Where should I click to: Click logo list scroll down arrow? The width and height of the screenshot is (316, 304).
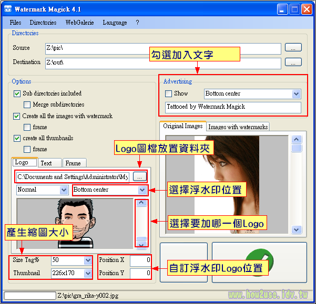[141, 245]
